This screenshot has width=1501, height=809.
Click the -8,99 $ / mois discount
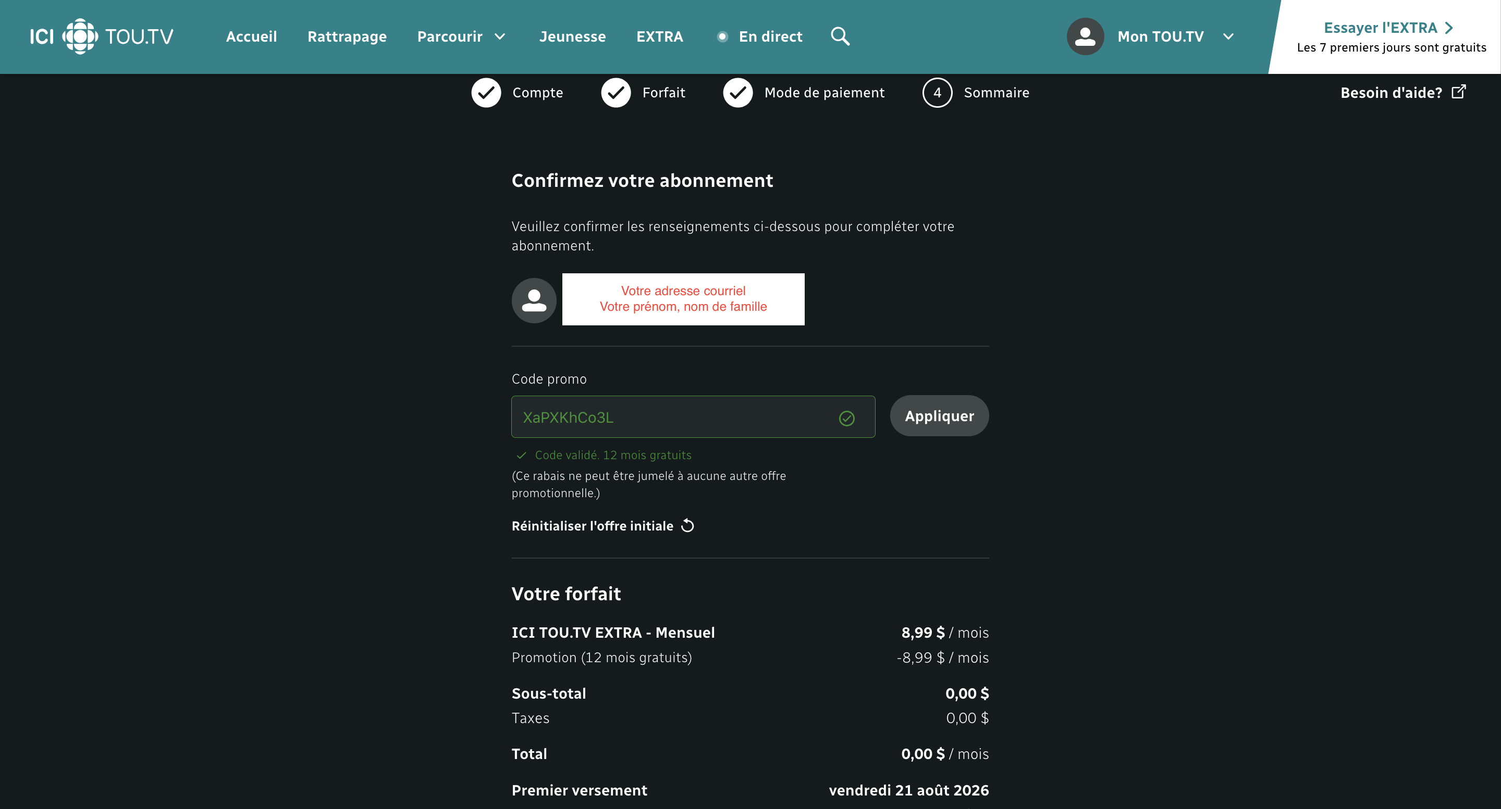(x=943, y=658)
